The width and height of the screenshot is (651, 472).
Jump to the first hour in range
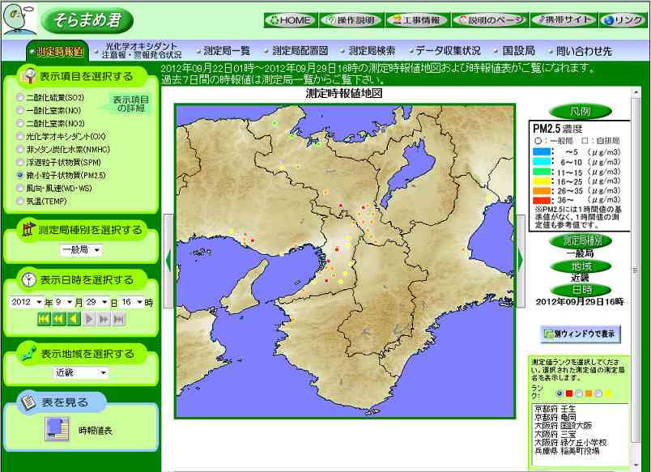pos(43,319)
